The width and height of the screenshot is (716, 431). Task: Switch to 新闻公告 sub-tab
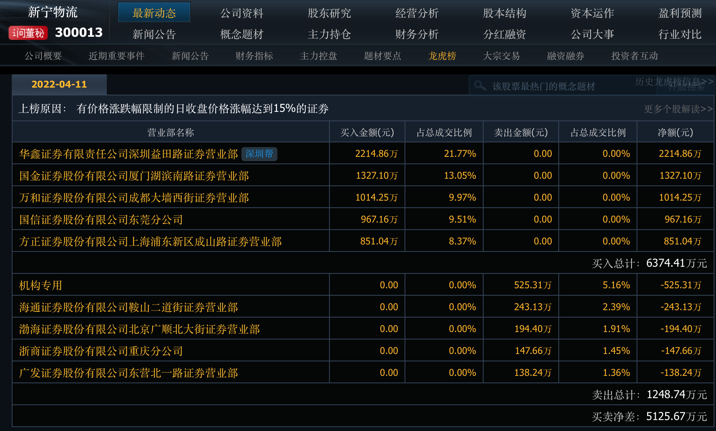point(190,56)
